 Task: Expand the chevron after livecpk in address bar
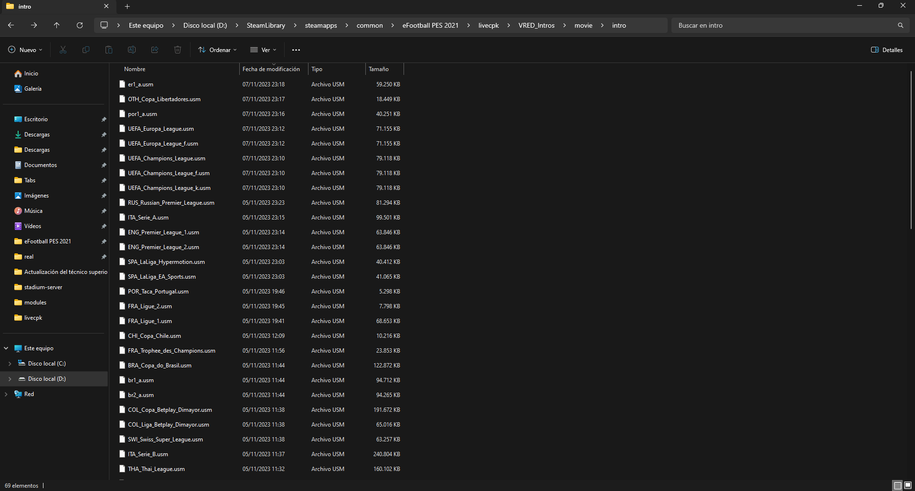(x=509, y=25)
